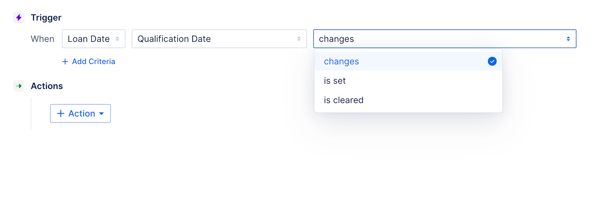Click the Trigger section heading
Screen dimensions: 604x220
(46, 18)
